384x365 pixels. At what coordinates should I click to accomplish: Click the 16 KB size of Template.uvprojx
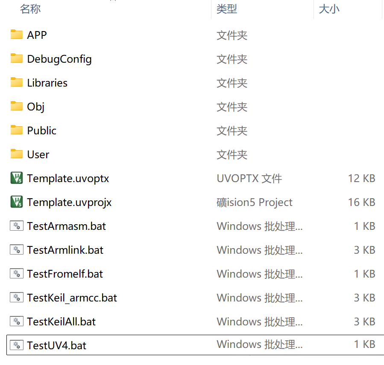[361, 202]
